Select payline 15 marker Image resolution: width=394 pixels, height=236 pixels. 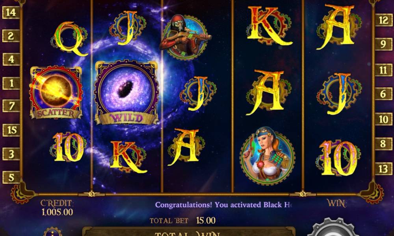(x=11, y=130)
